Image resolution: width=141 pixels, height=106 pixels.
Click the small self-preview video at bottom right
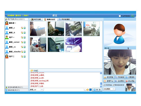point(130,87)
